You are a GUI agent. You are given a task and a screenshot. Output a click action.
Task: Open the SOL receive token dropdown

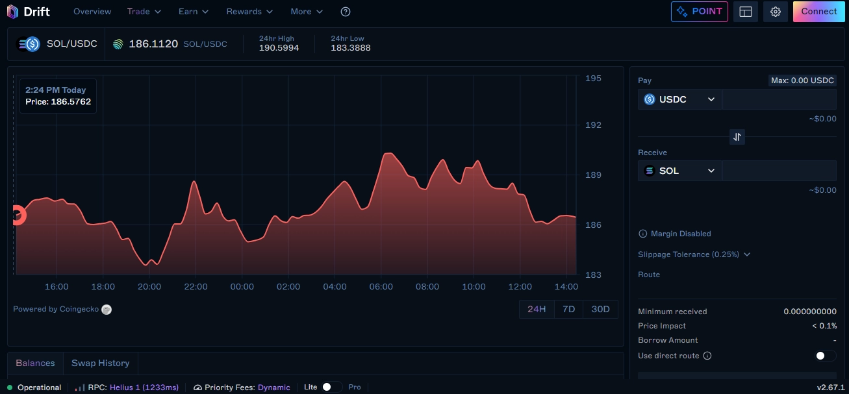pos(679,171)
